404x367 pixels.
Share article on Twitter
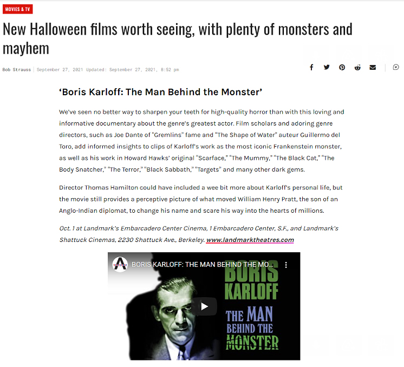[327, 68]
